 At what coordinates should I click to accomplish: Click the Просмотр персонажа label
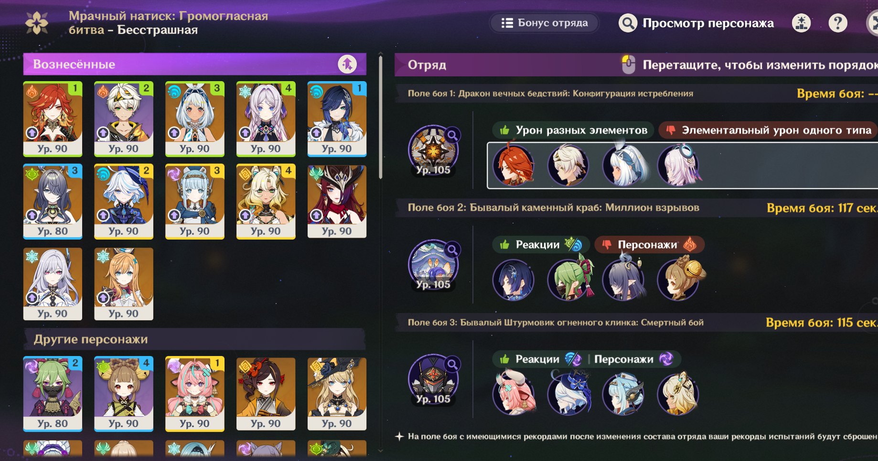(708, 23)
